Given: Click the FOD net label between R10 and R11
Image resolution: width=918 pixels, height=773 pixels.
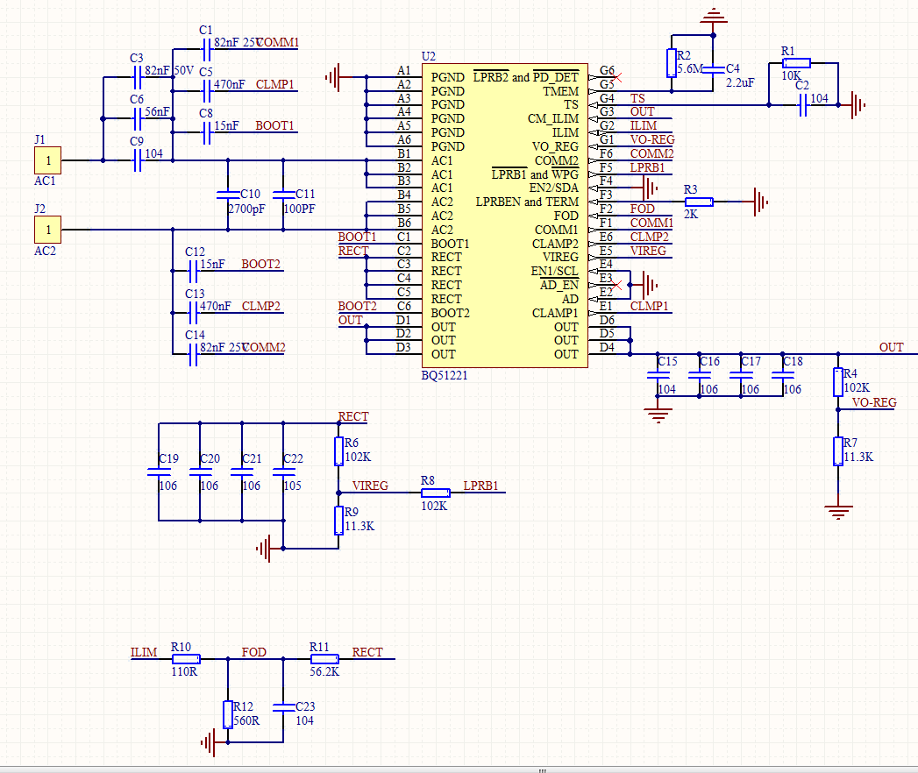Looking at the screenshot, I should click(253, 652).
